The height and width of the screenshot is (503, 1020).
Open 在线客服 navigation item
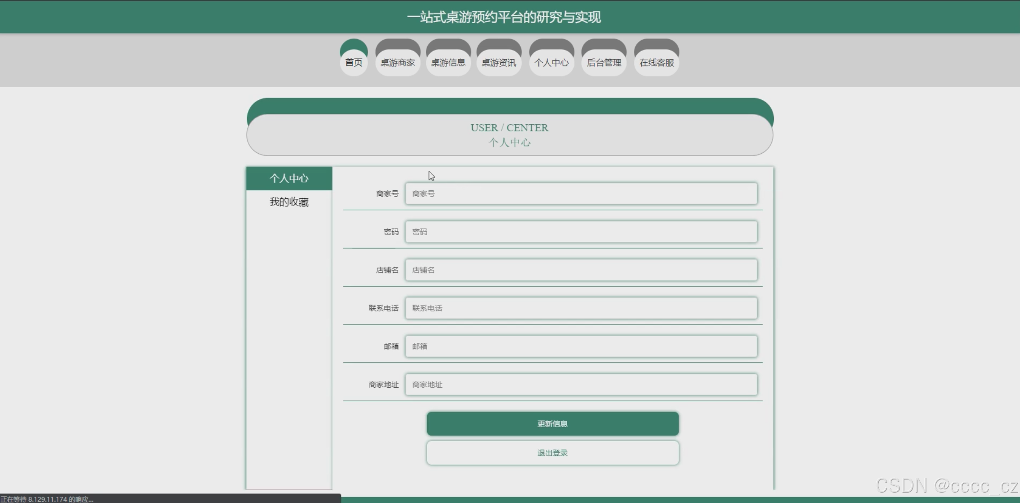(657, 62)
